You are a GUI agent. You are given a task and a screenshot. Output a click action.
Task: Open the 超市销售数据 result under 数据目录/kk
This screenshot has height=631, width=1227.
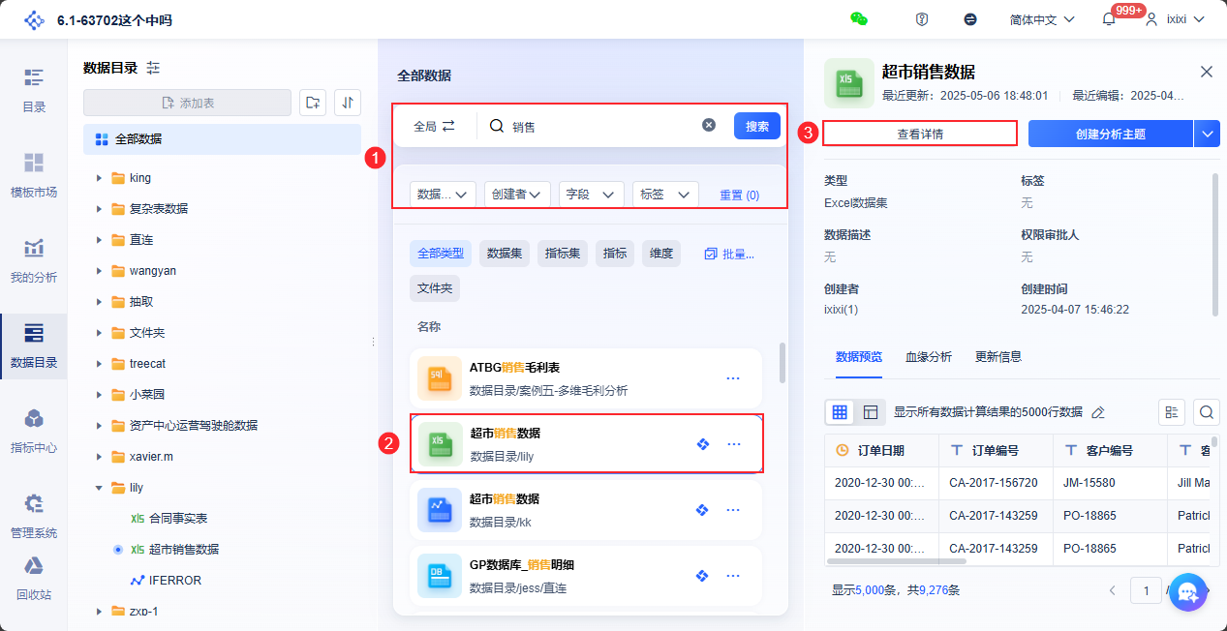pos(586,511)
